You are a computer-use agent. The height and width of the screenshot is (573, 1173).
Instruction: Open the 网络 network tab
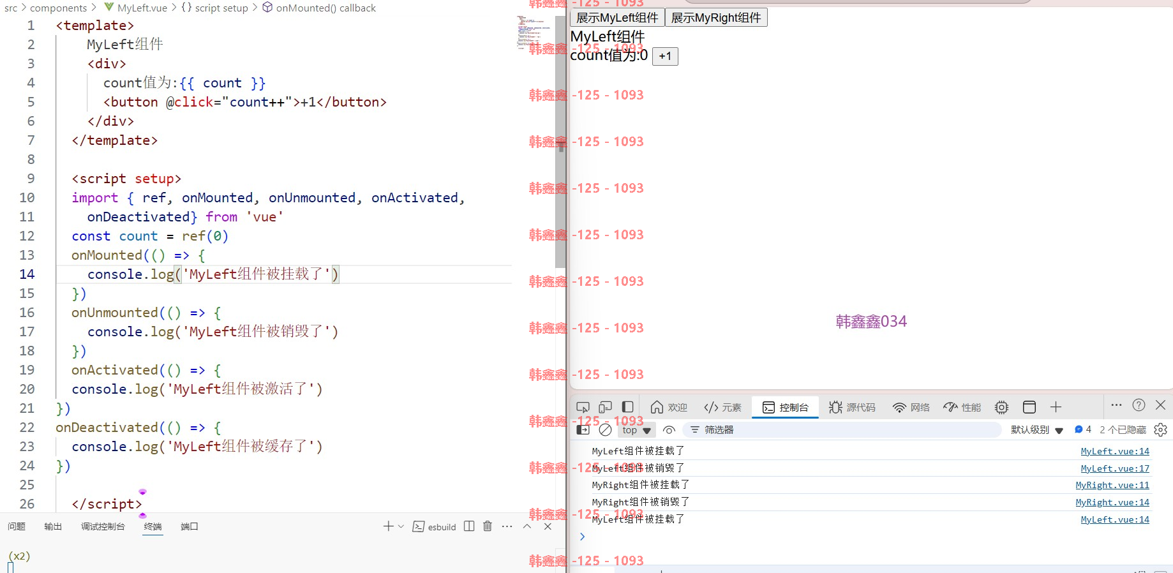(911, 407)
